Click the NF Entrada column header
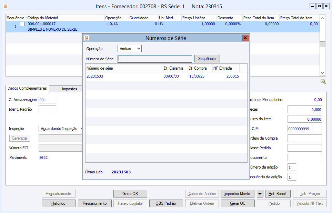The image size is (332, 213). tap(226, 68)
